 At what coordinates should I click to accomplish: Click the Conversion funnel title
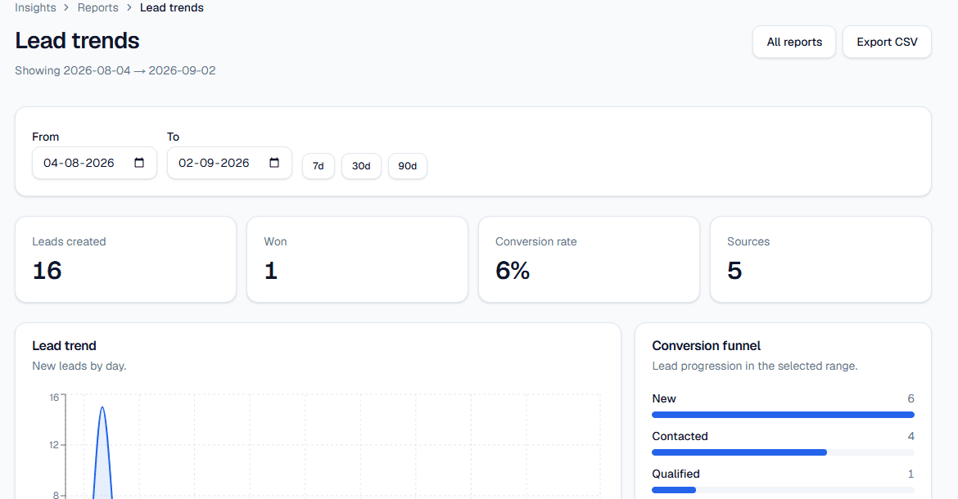[x=707, y=346]
